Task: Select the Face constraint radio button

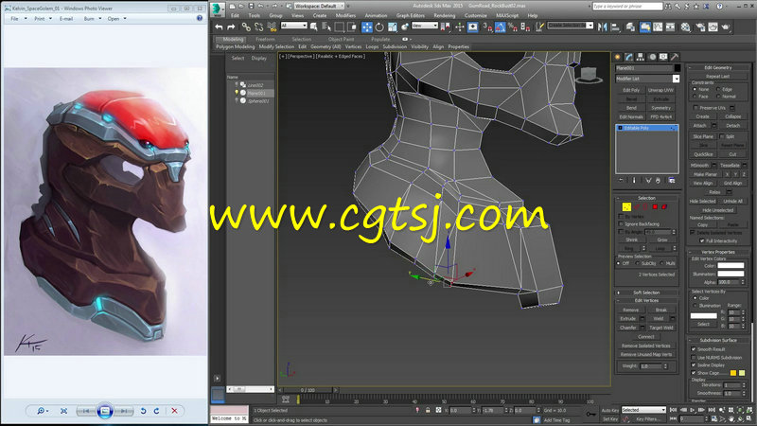Action: (x=695, y=97)
